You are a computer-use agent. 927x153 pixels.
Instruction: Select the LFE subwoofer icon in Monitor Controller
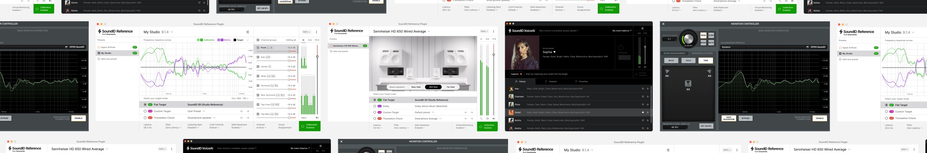[688, 84]
